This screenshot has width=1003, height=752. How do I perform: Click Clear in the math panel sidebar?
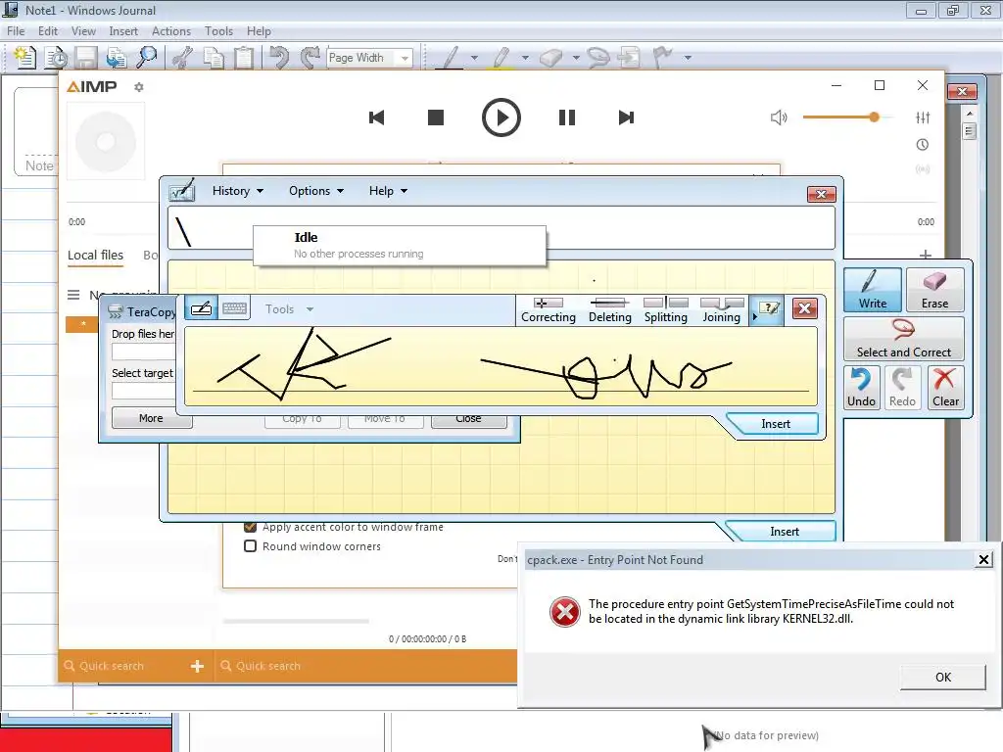point(945,388)
